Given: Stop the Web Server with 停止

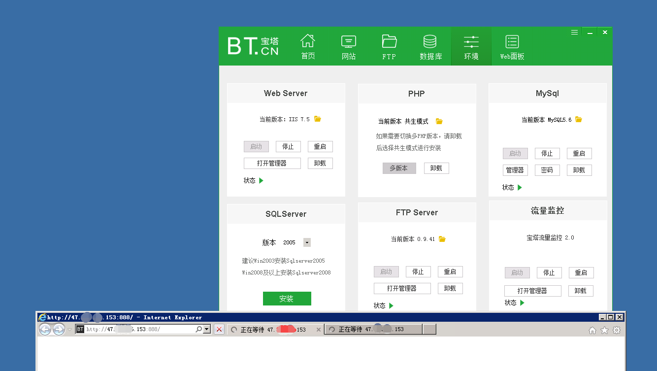Looking at the screenshot, I should click(x=288, y=146).
